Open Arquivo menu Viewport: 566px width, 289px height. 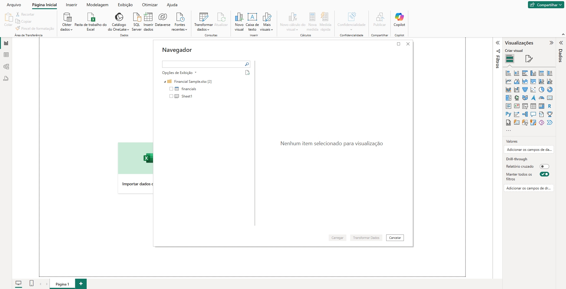14,5
